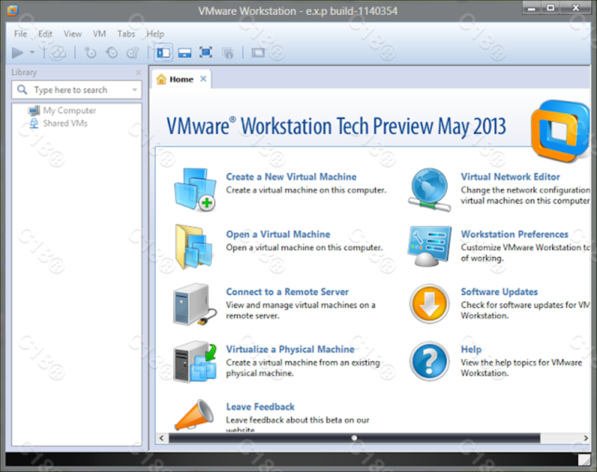Close the Home tab
597x472 pixels.
[x=204, y=79]
